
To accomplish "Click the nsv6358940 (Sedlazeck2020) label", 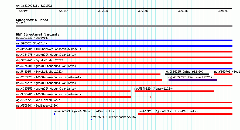I will click(37, 106).
